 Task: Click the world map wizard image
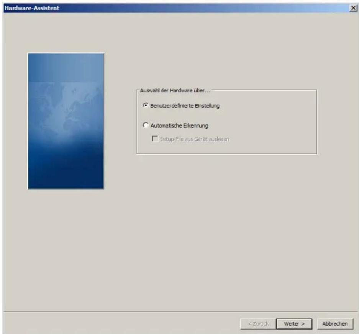(66, 121)
